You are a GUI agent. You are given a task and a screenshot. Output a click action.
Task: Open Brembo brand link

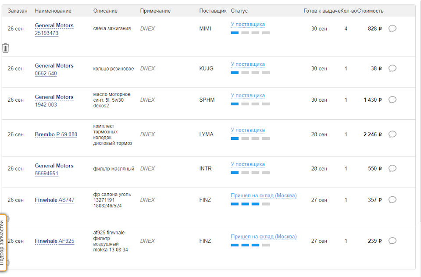(x=45, y=135)
